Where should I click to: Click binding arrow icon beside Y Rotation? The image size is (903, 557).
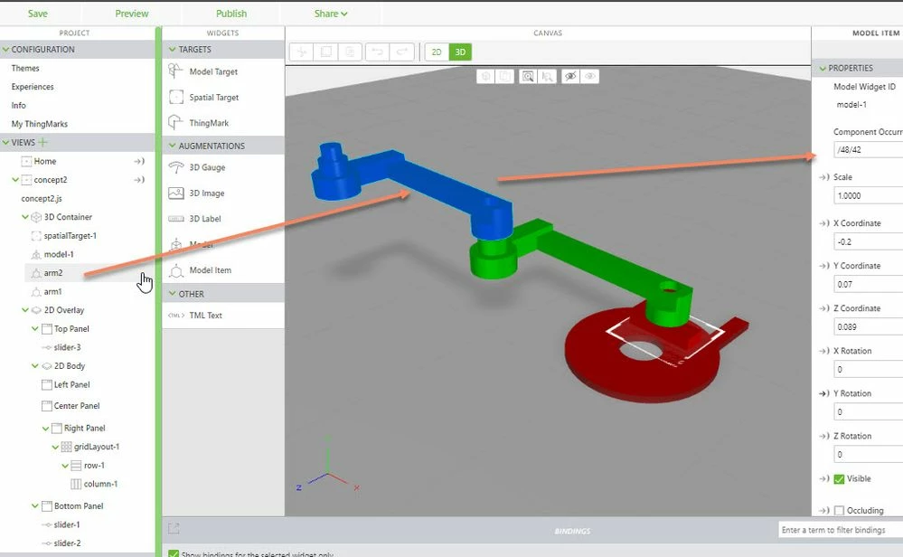click(824, 393)
